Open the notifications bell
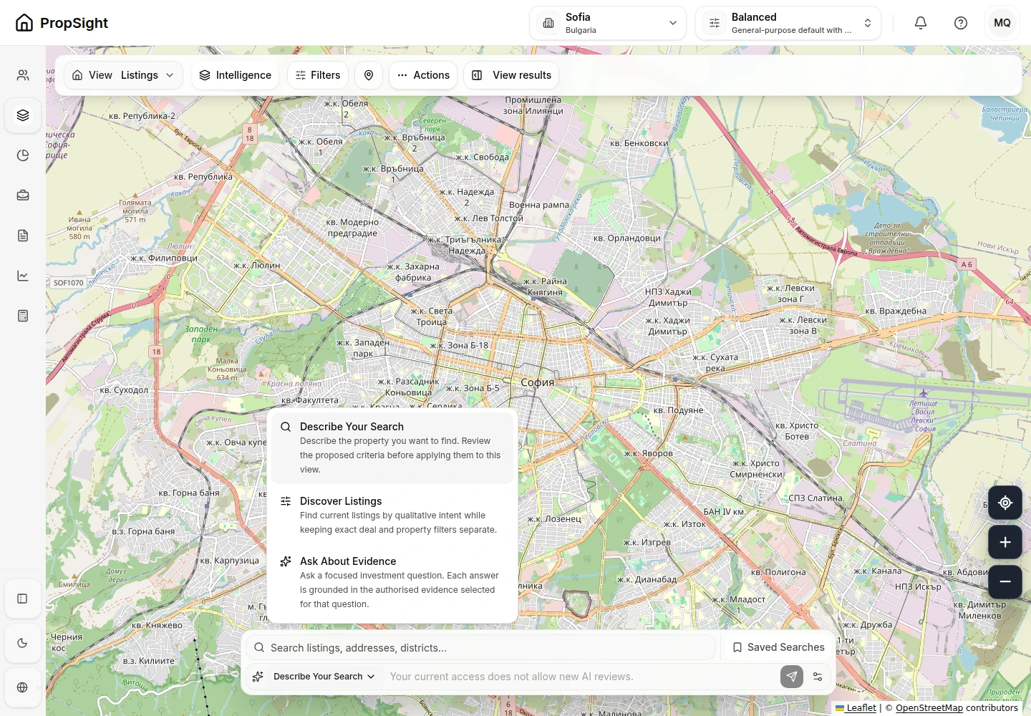 pyautogui.click(x=921, y=23)
